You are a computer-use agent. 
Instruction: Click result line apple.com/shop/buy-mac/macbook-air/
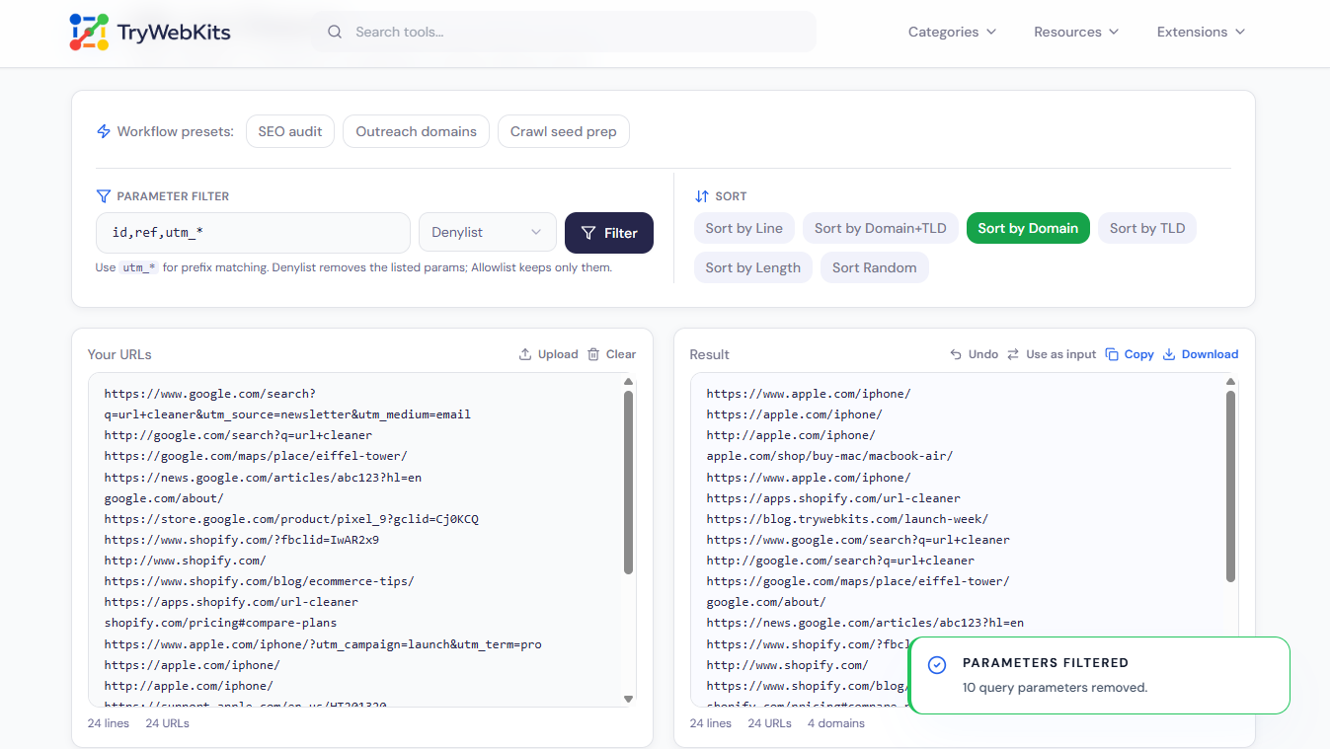point(829,456)
